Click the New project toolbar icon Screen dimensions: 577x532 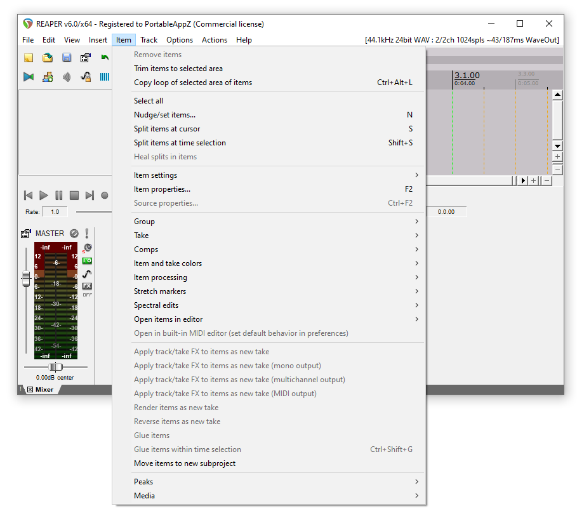[29, 58]
